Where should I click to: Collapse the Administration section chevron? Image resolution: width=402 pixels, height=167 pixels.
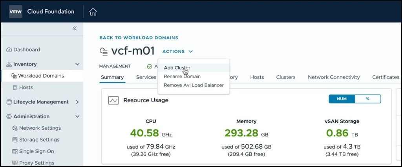click(x=77, y=116)
